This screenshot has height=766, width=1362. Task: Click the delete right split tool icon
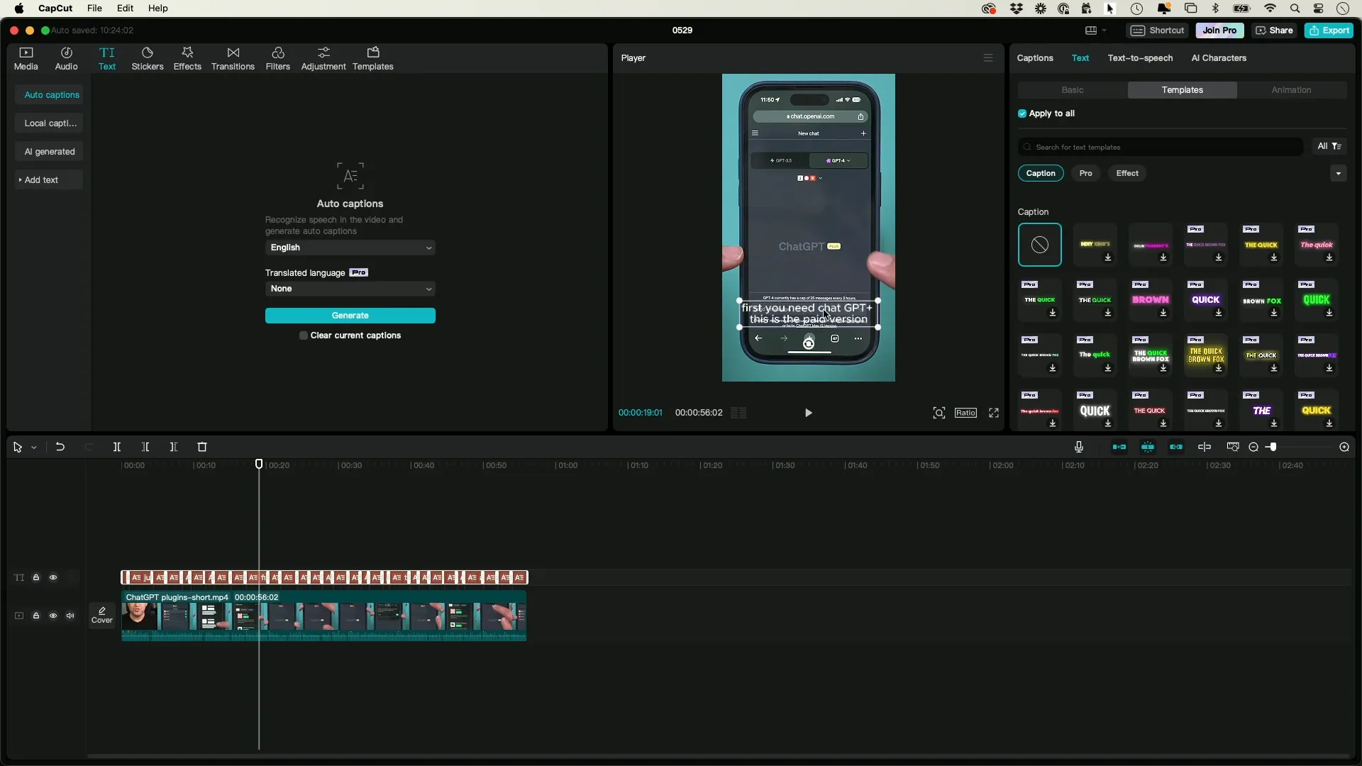pyautogui.click(x=174, y=447)
